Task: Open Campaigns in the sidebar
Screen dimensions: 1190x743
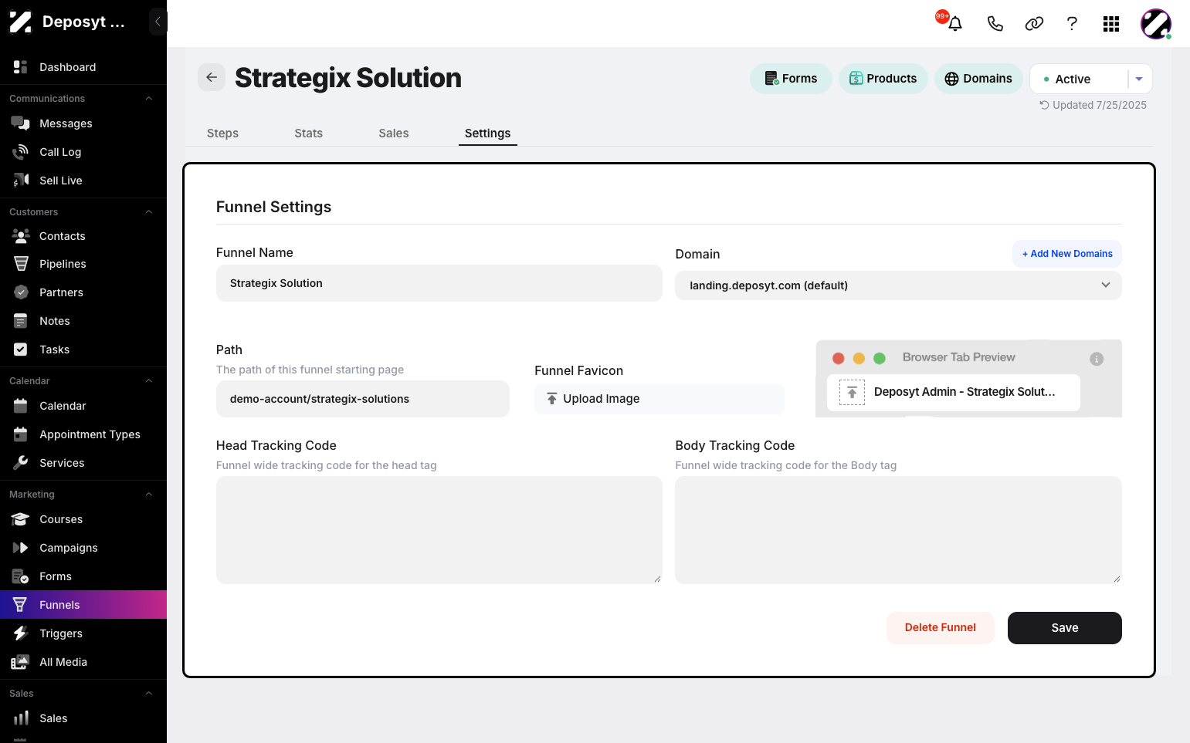Action: point(83,548)
